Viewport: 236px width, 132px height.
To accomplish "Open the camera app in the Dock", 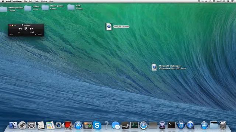I will click(x=59, y=125).
